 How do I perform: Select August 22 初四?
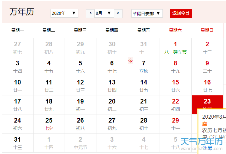pyautogui.click(x=176, y=105)
